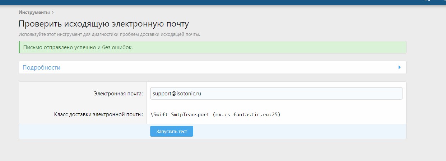446x161 pixels.
Task: Click the Swift_SmtpTransport delivery class value
Action: pos(215,115)
